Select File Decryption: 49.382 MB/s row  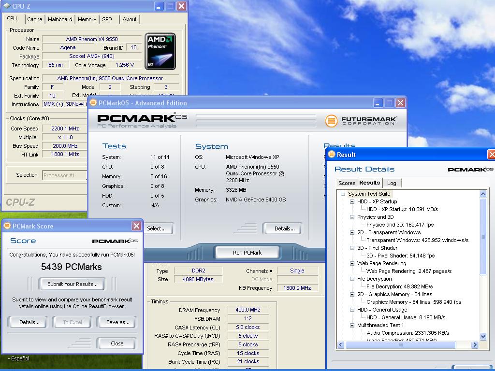pos(399,286)
